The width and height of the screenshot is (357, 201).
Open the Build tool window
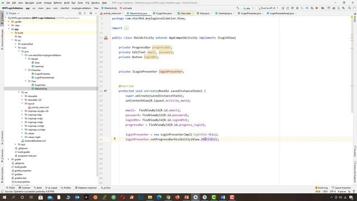(38, 188)
